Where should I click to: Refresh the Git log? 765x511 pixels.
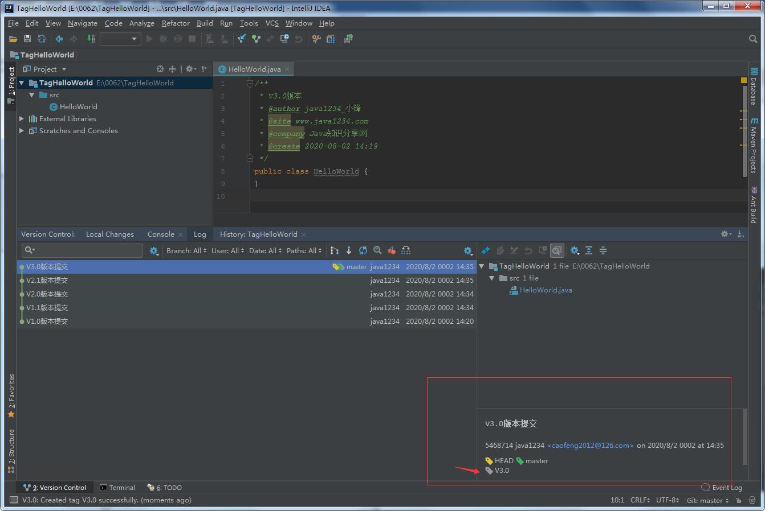click(x=363, y=250)
